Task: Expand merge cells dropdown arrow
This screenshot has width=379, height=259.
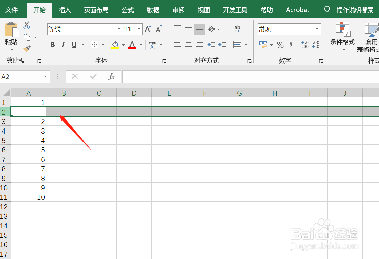Action: (246, 45)
